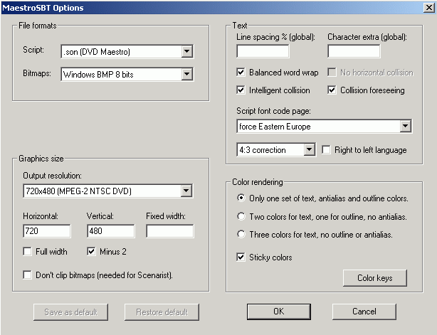Click the Line spacing % input field
Screen dimensions: 437x335
click(x=263, y=51)
